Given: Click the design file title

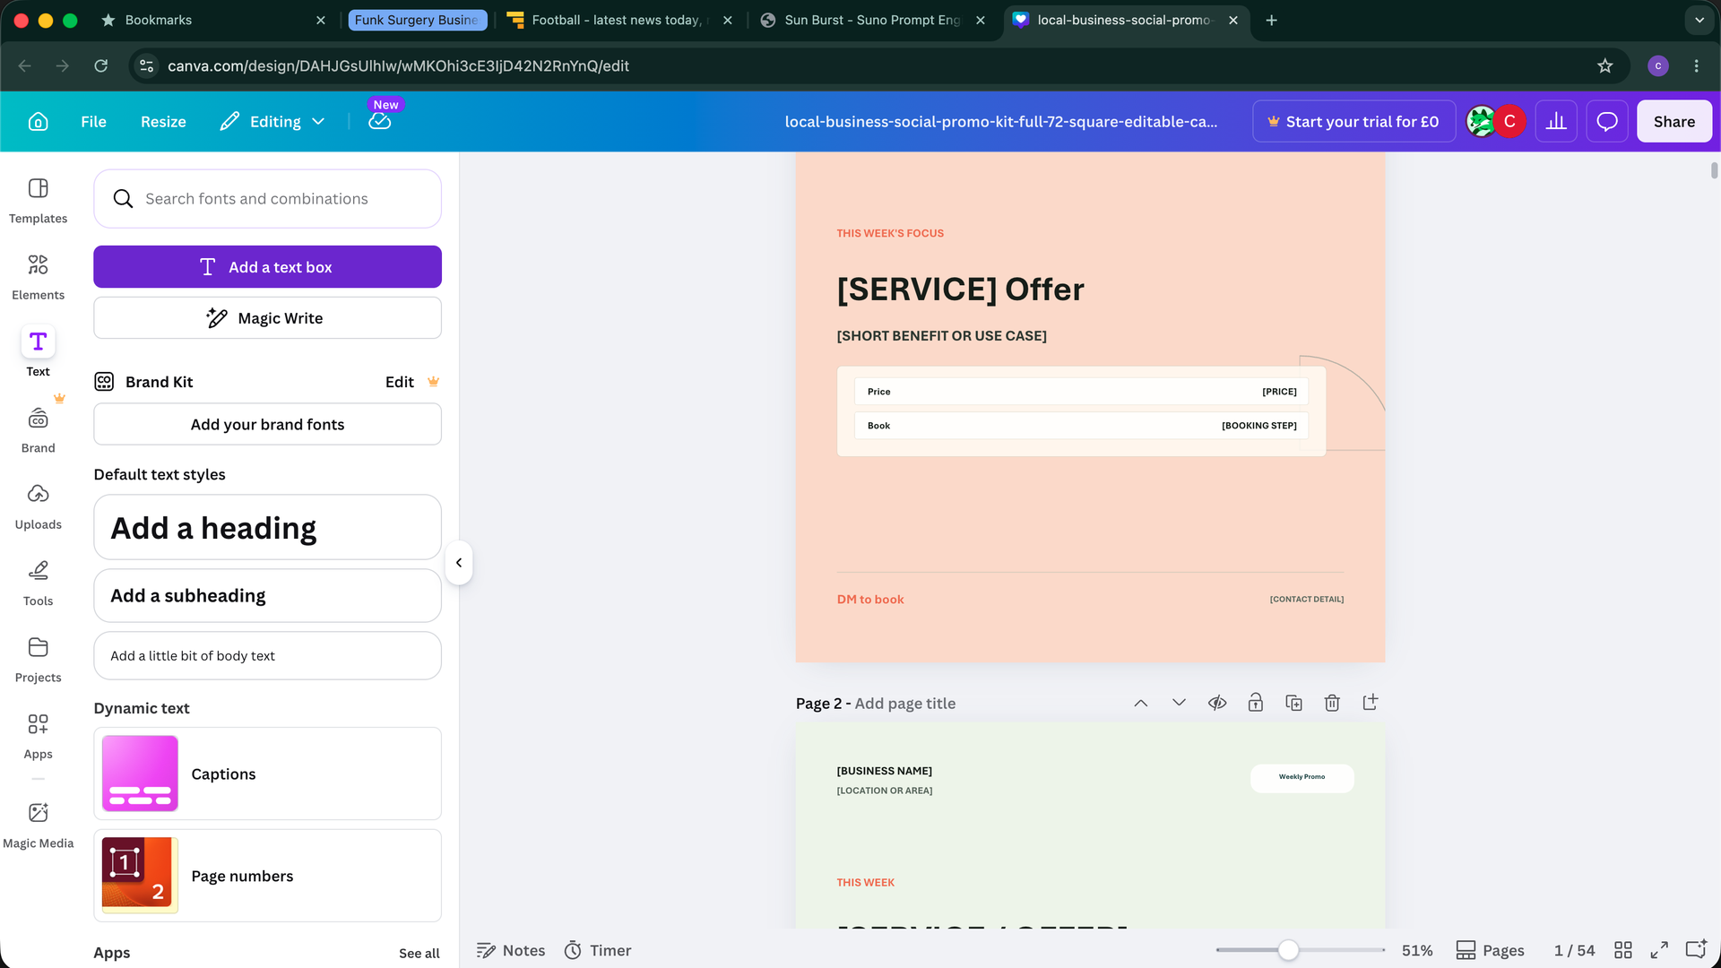Looking at the screenshot, I should 1000,122.
